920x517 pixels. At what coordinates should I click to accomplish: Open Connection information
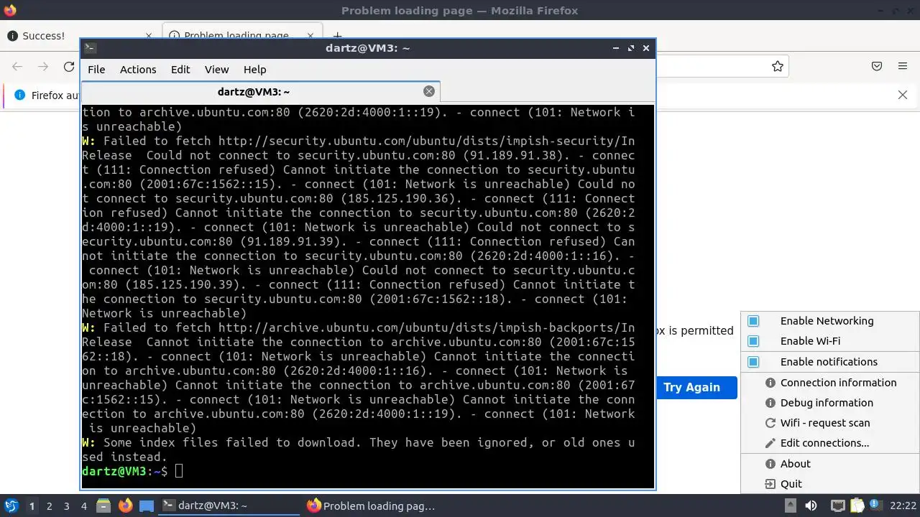click(830, 383)
